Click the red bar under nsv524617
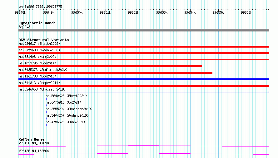This screenshot has height=158, width=278. point(144,47)
